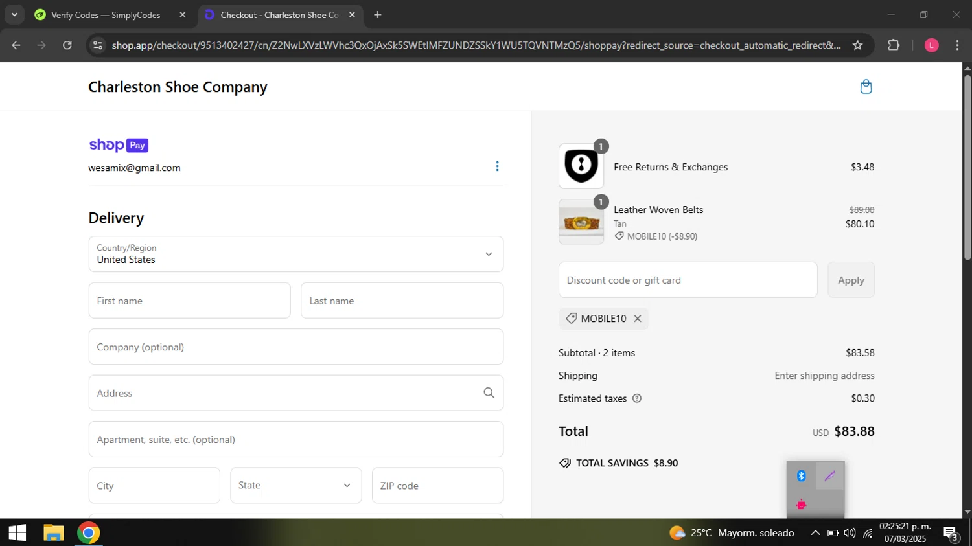Open the network Wi-Fi icon
Screen dimensions: 972x546
868,533
